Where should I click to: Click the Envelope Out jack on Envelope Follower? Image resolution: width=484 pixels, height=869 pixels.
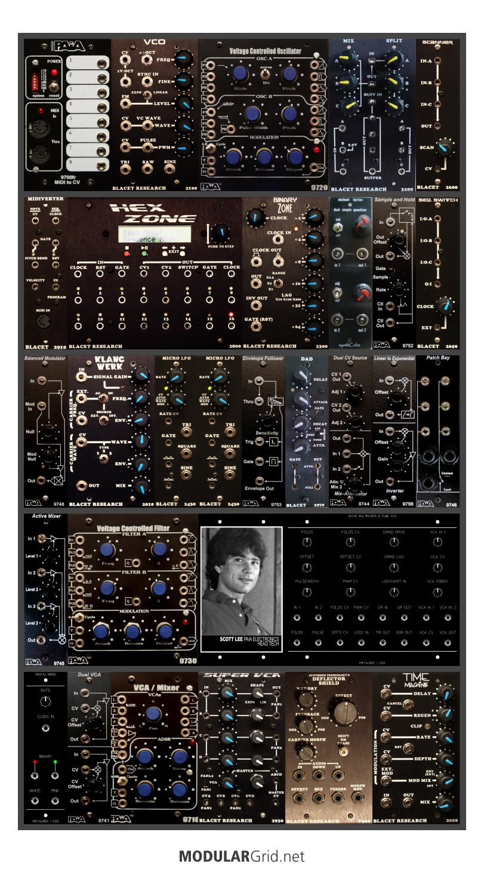point(259,480)
